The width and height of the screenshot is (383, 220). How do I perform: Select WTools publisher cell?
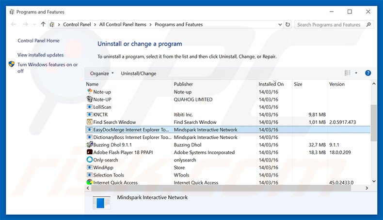(x=181, y=175)
